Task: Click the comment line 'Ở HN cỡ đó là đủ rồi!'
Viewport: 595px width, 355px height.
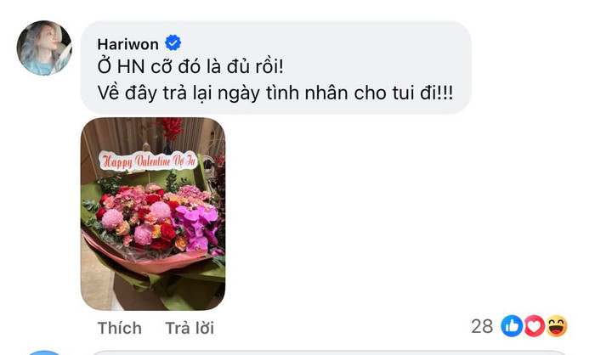Action: click(x=190, y=66)
